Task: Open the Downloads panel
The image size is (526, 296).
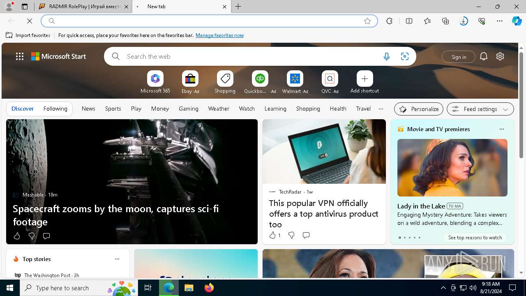Action: click(x=464, y=21)
